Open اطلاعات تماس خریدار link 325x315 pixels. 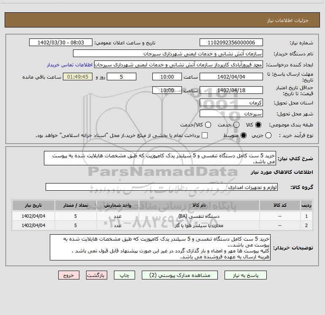[x=70, y=65]
